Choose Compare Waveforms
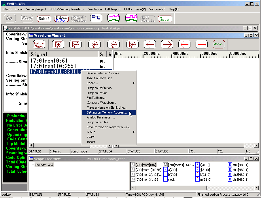 click(x=109, y=103)
